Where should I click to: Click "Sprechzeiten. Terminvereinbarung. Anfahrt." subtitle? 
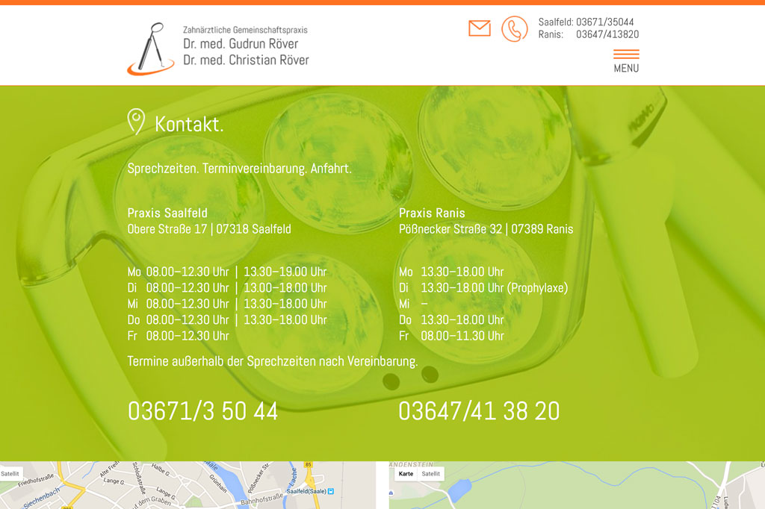pos(240,169)
